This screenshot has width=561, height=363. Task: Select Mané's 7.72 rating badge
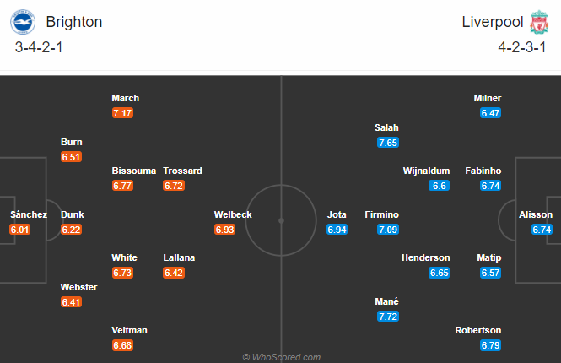[388, 316]
